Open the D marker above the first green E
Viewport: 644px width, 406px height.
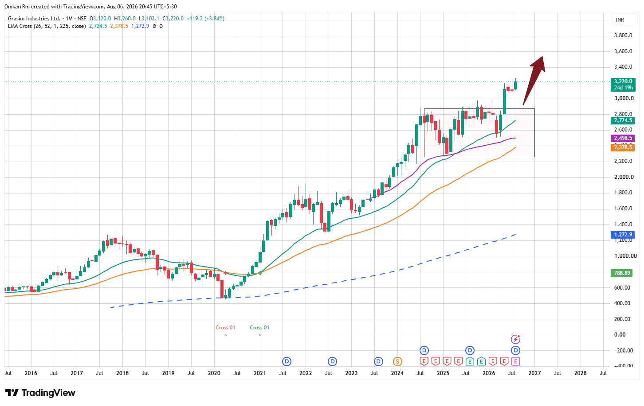tap(470, 351)
